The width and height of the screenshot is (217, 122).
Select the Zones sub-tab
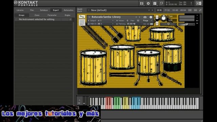point(37,15)
